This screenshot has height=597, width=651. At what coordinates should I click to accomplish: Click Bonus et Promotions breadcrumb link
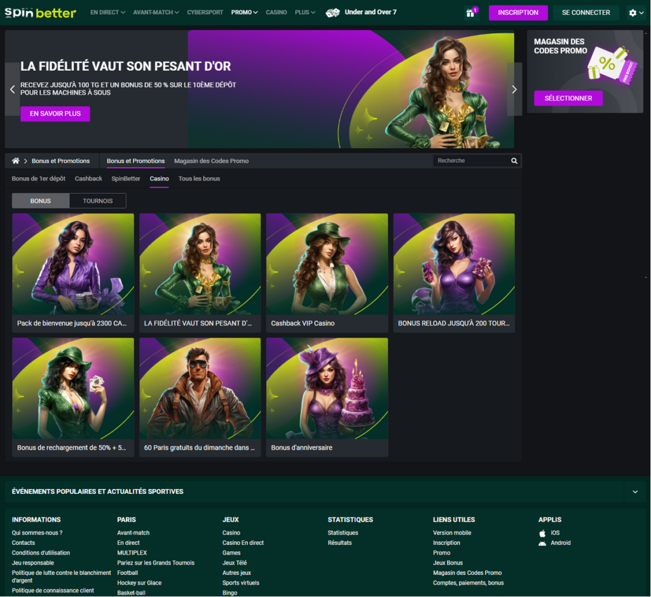click(60, 161)
